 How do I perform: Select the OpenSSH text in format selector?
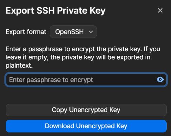[x=69, y=32]
